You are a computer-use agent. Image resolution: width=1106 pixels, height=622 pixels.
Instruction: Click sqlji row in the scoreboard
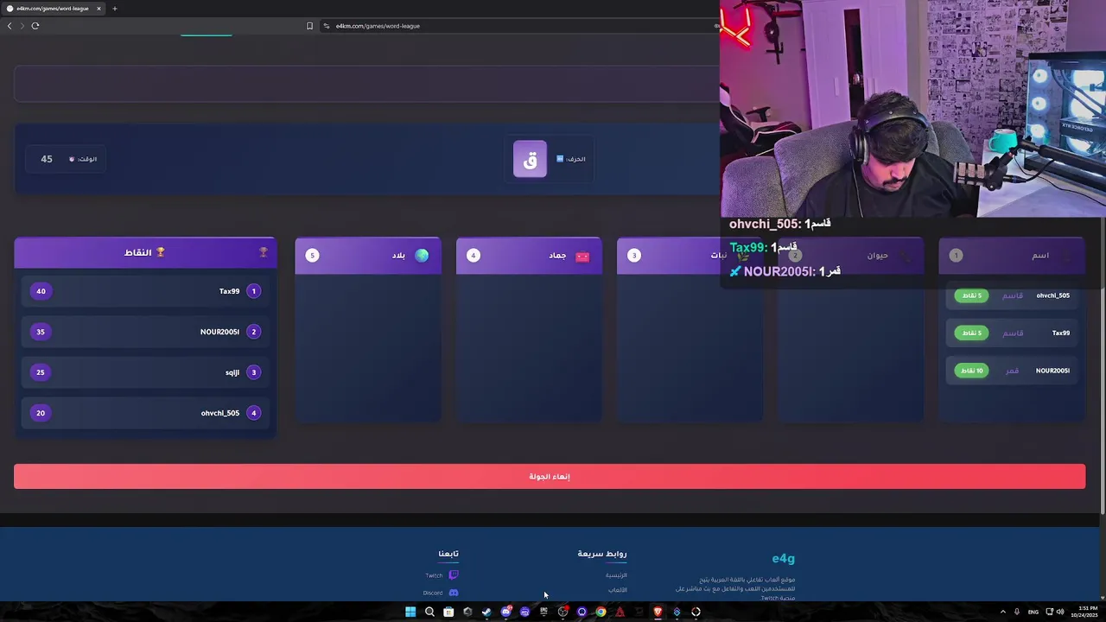point(145,372)
